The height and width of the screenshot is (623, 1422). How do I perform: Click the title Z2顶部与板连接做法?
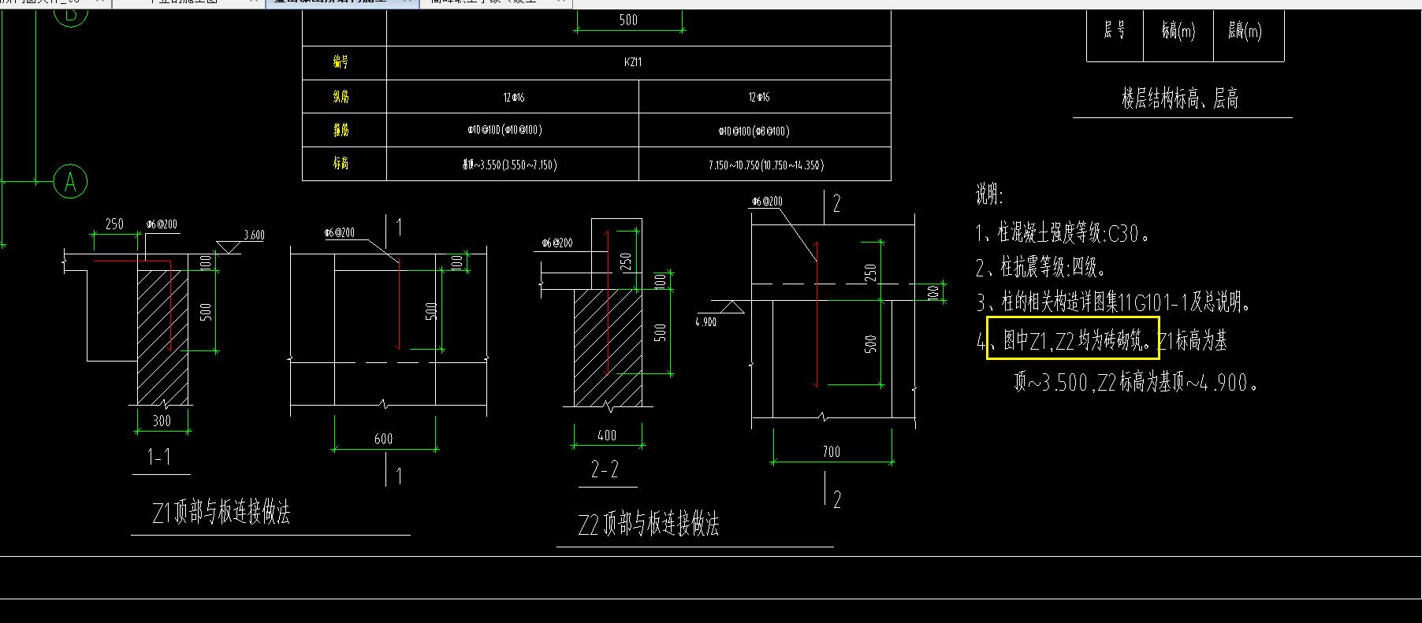click(x=649, y=525)
